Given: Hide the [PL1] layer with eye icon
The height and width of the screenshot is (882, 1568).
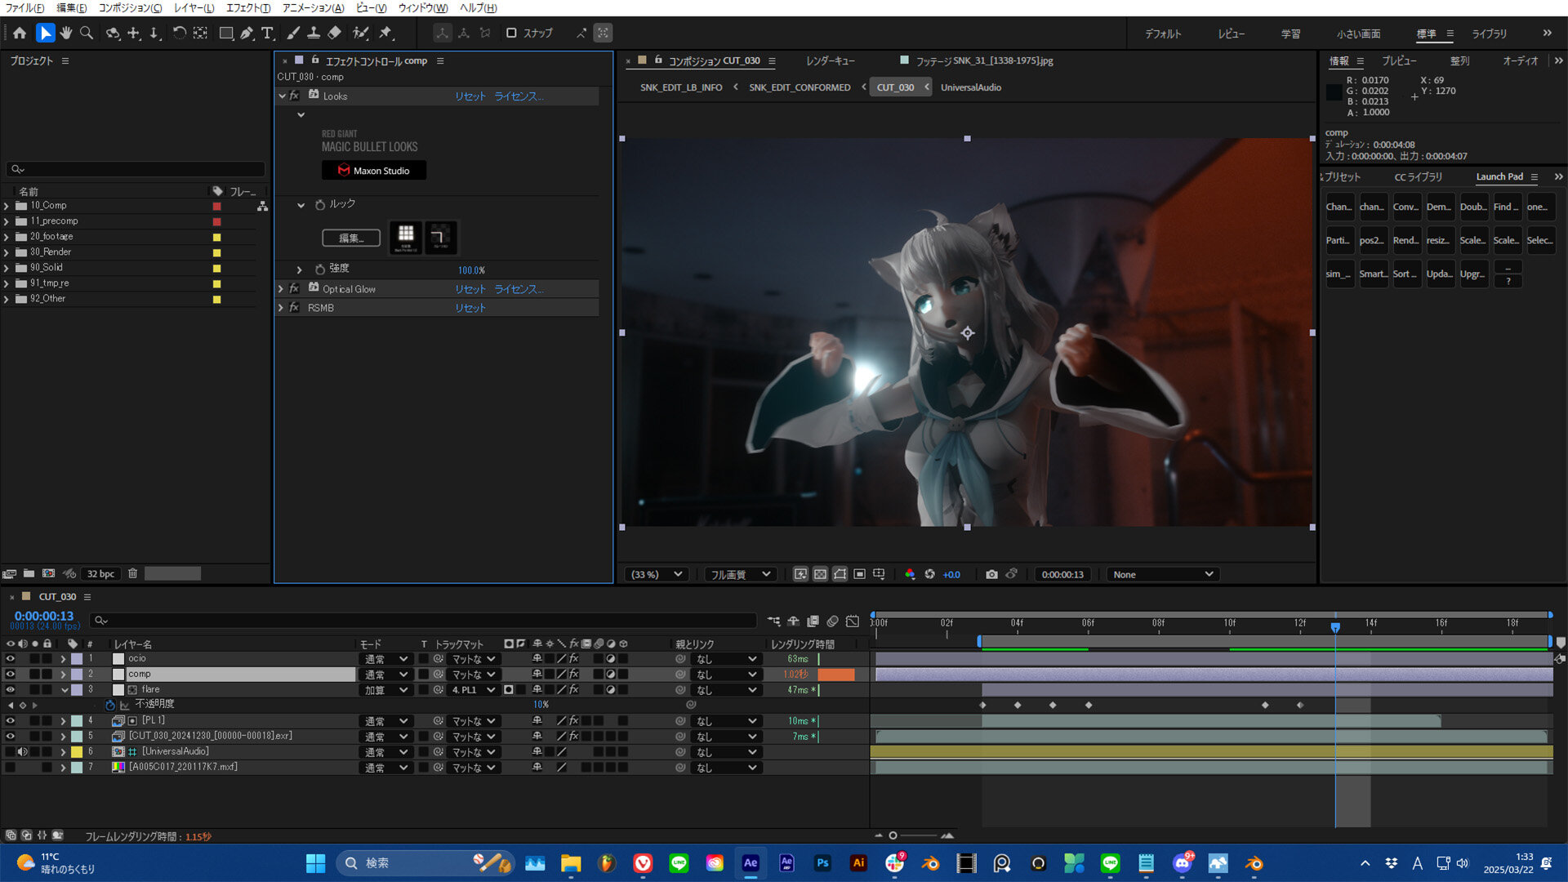Looking at the screenshot, I should pos(11,721).
